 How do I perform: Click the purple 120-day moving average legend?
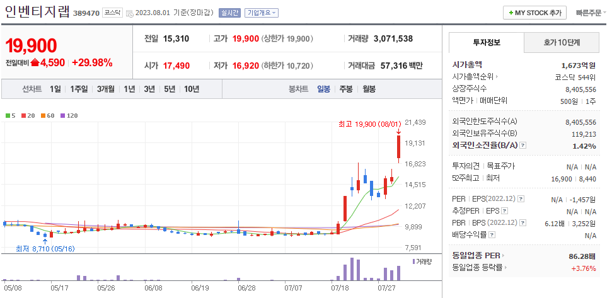coord(69,115)
